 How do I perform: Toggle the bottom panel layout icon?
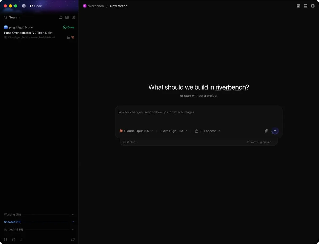(306, 6)
